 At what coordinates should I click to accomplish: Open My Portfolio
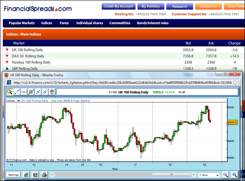click(150, 6)
